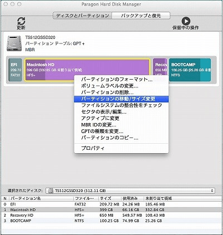Select the Recovery partition block

pos(160,67)
